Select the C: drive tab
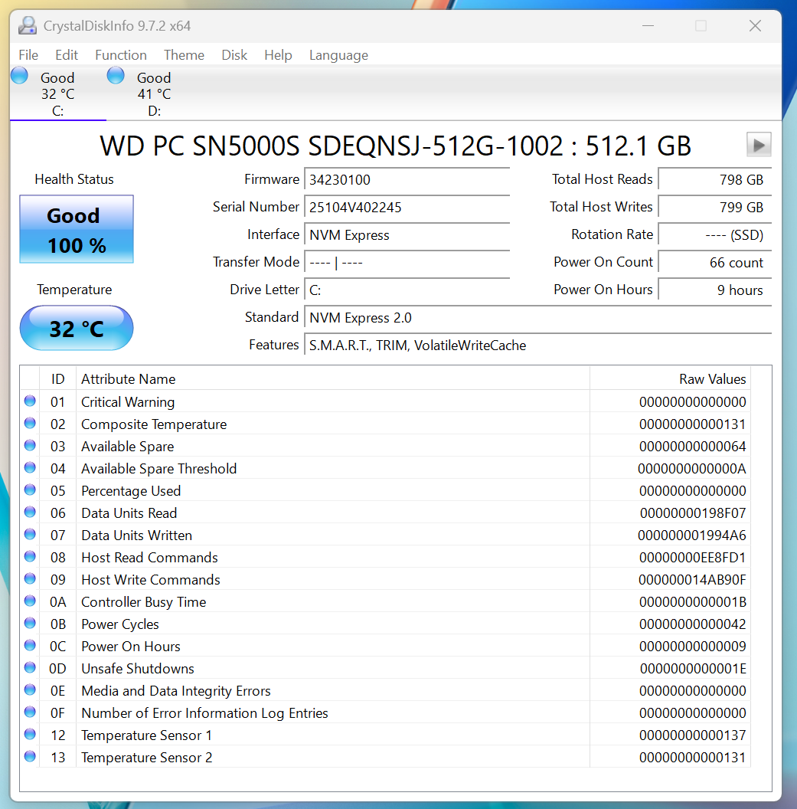797x809 pixels. tap(57, 93)
